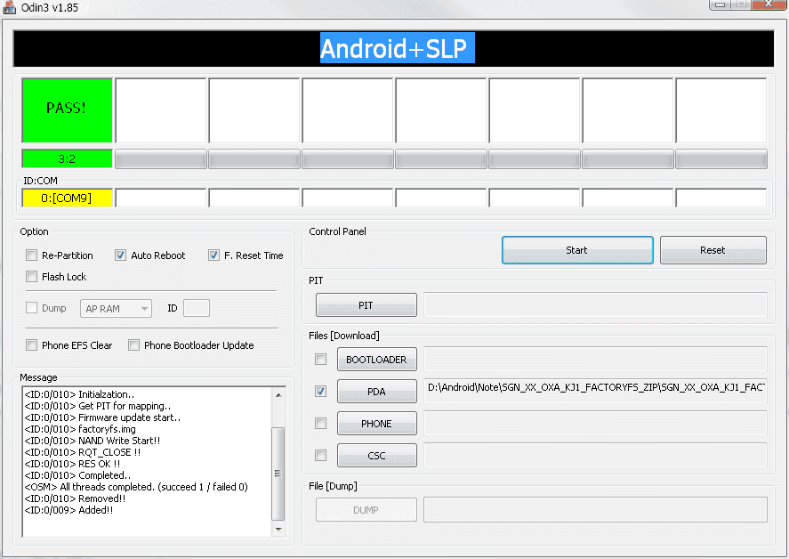Uncheck the Auto Reboot option

coord(120,255)
